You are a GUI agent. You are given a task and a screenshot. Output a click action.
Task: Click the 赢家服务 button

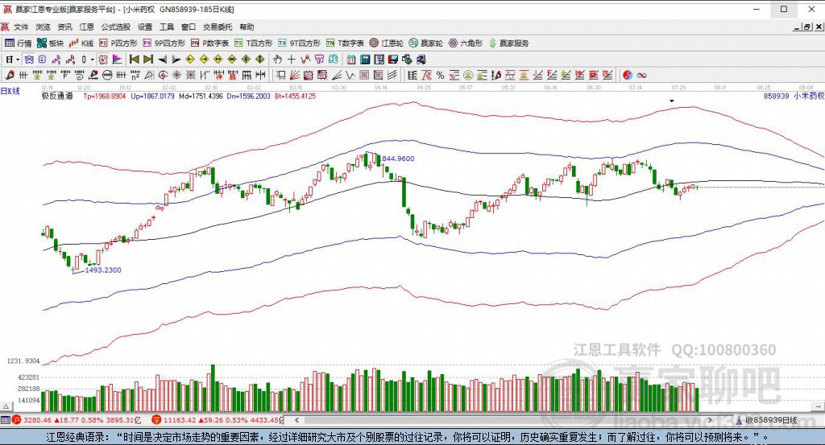(508, 43)
